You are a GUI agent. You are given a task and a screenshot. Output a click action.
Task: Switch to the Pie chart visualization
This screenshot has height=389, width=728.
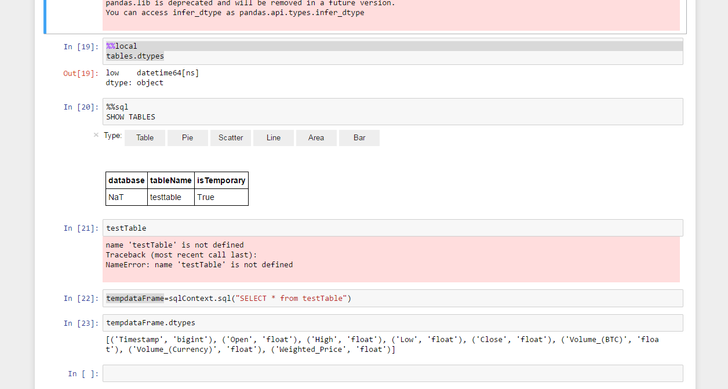click(x=187, y=137)
